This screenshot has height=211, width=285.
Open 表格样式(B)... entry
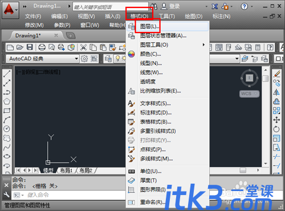click(x=168, y=122)
